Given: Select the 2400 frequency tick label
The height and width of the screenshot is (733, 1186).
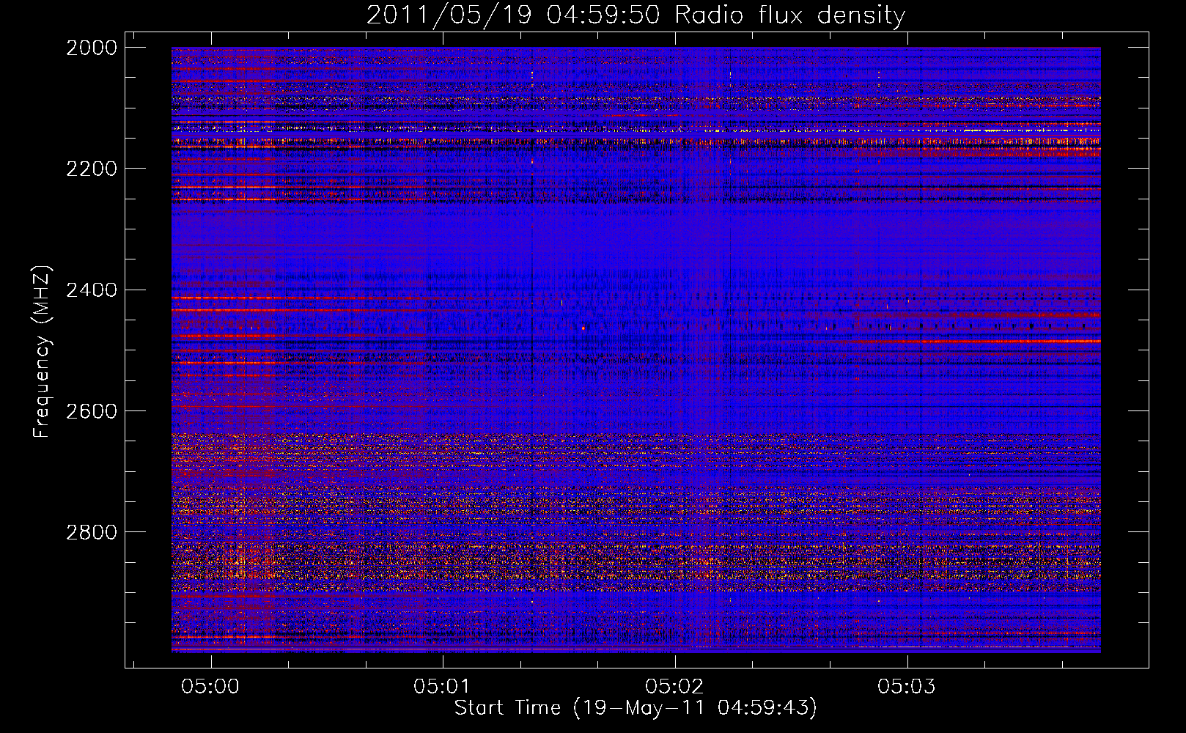Looking at the screenshot, I should point(92,290).
